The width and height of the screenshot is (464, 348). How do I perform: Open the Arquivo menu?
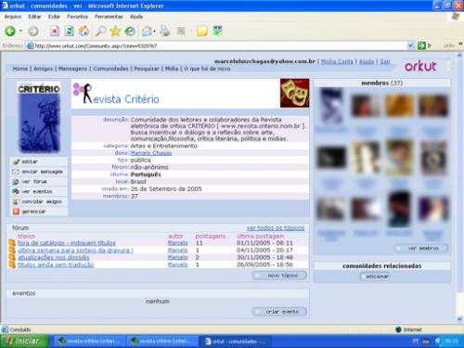pos(13,17)
